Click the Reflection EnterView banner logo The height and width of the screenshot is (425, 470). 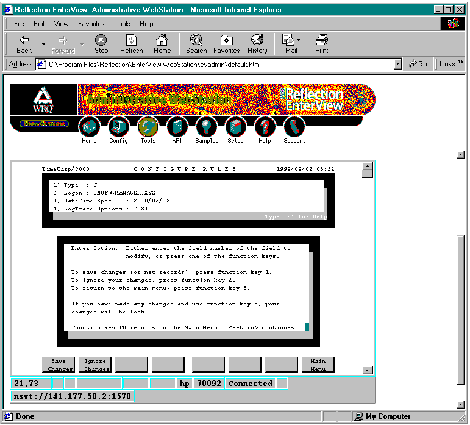coord(313,99)
